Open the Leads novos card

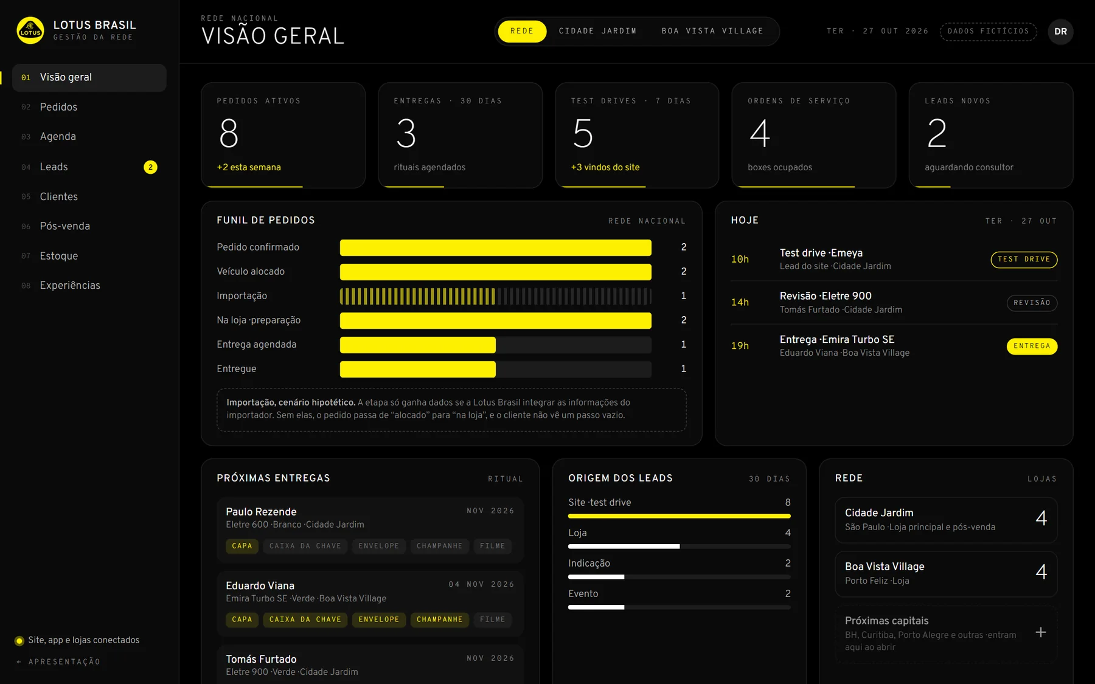coord(991,135)
